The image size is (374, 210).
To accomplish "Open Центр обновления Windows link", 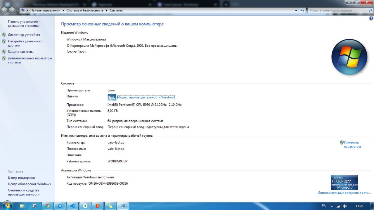I will 29,184.
